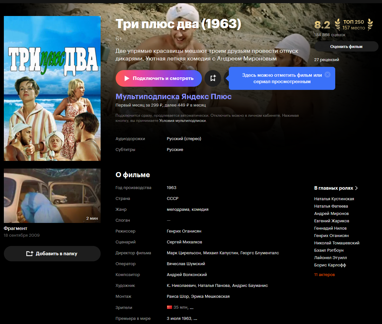Viewport: 382px width, 324px height.
Task: Open actor Наталья Кустинская's page
Action: click(x=334, y=199)
